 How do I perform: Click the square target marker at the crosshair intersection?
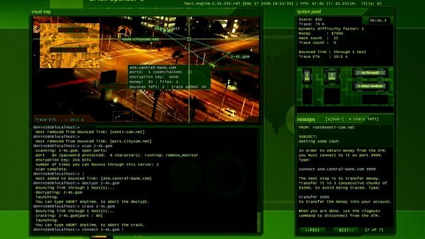click(x=189, y=39)
